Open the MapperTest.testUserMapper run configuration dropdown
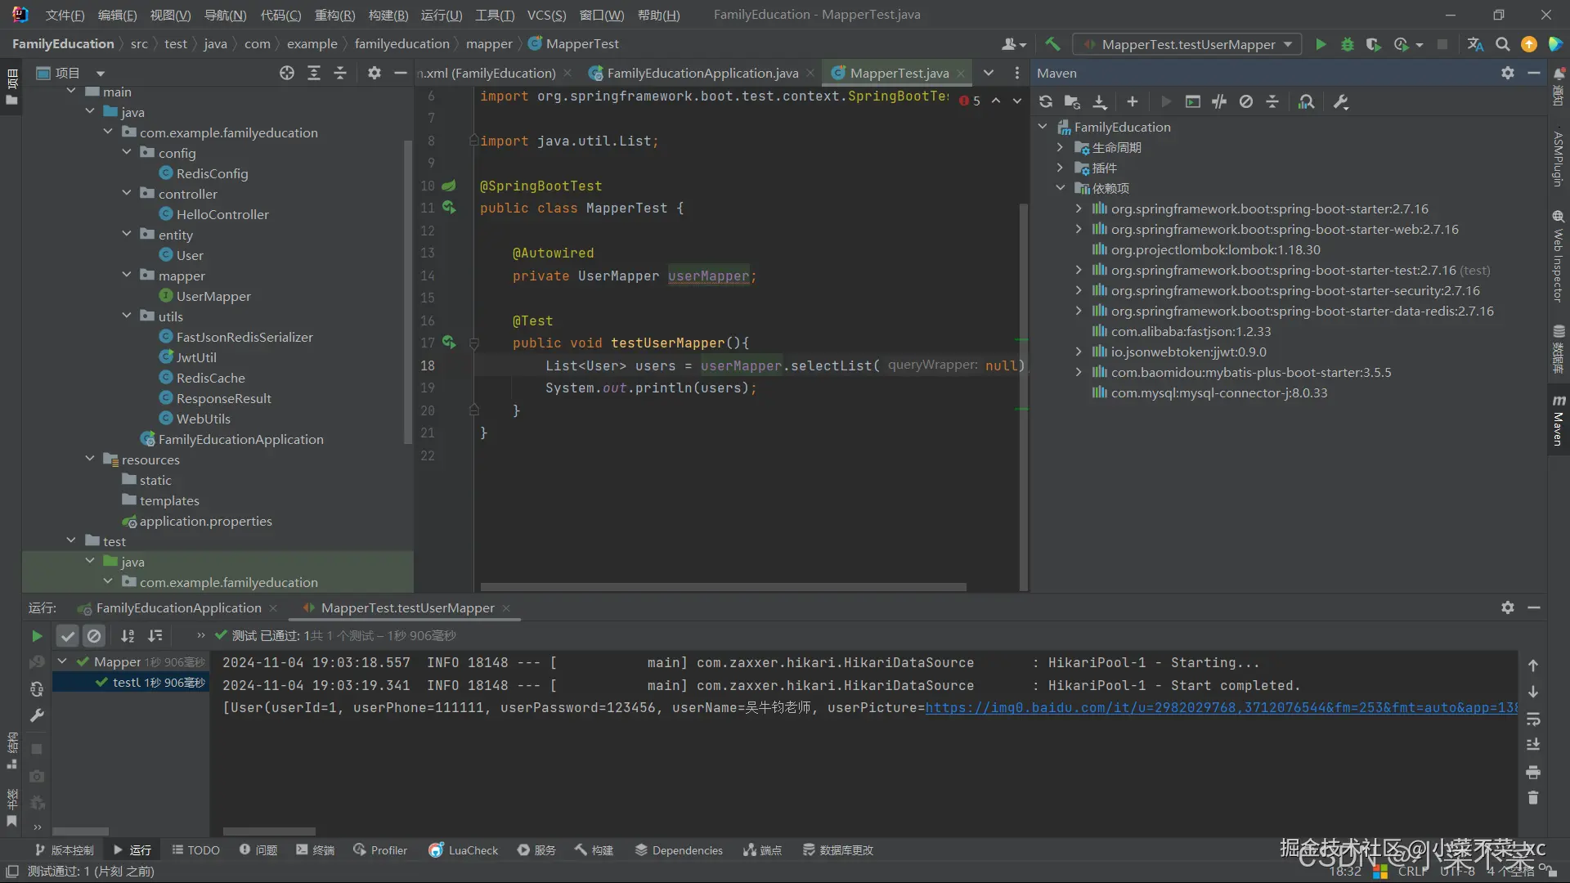Image resolution: width=1570 pixels, height=883 pixels. pos(1189,44)
